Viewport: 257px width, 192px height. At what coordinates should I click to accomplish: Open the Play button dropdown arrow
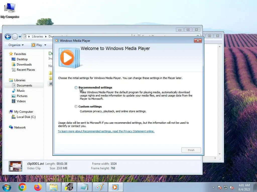45,45
